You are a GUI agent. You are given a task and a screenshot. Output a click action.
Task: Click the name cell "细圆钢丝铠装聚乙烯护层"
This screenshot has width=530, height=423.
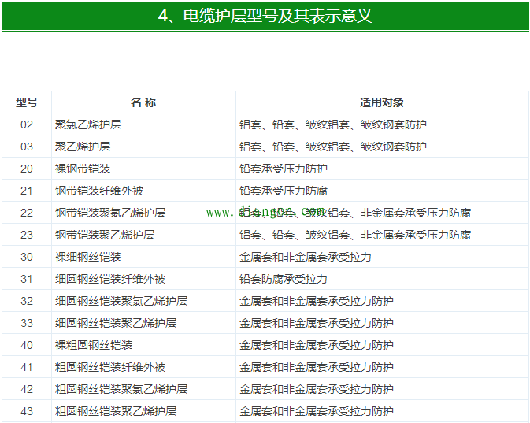116,323
